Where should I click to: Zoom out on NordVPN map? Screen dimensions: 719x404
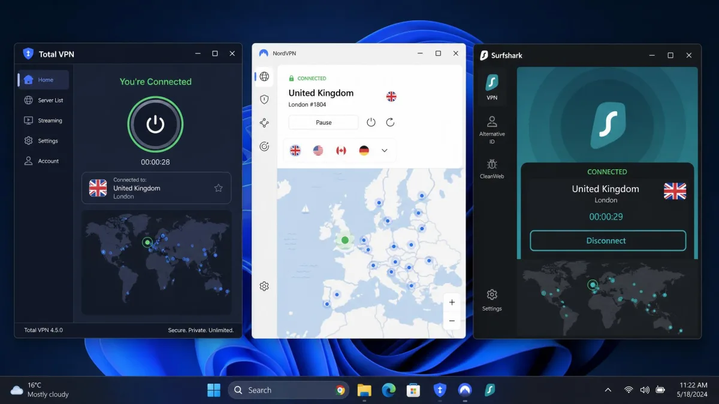pyautogui.click(x=452, y=321)
